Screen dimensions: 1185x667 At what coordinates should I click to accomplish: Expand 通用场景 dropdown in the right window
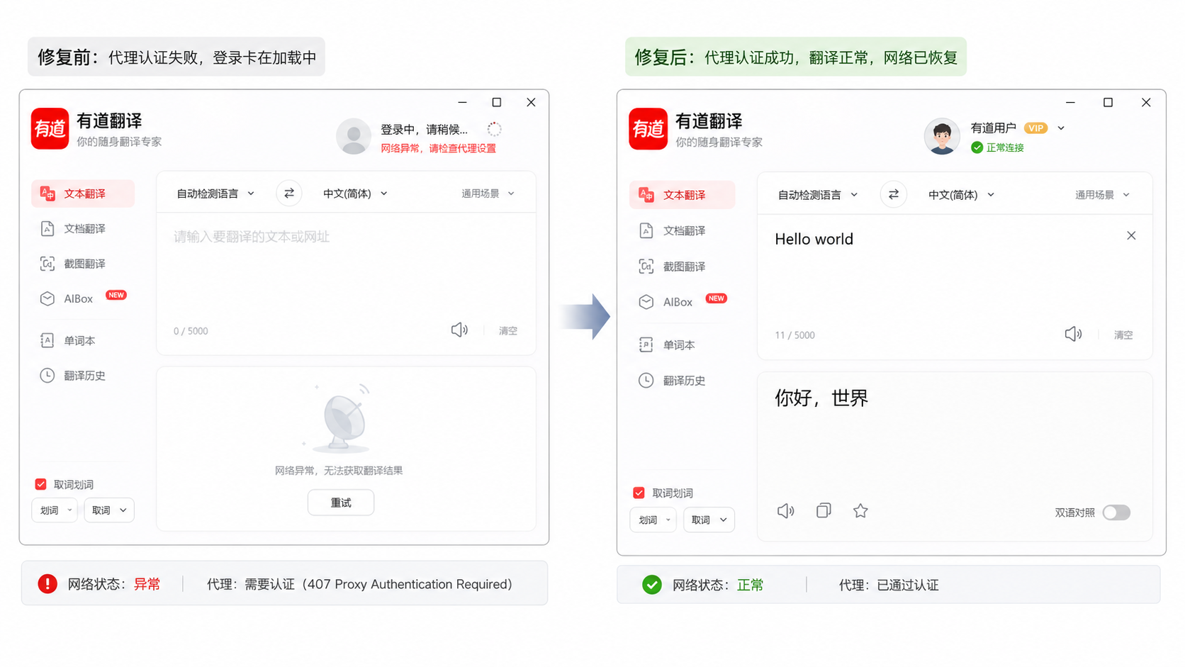coord(1102,195)
